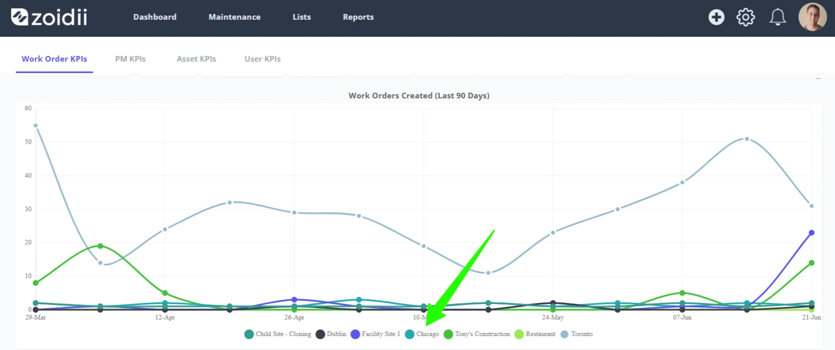Toggle the Dublin legend series
835x350 pixels.
[x=331, y=334]
